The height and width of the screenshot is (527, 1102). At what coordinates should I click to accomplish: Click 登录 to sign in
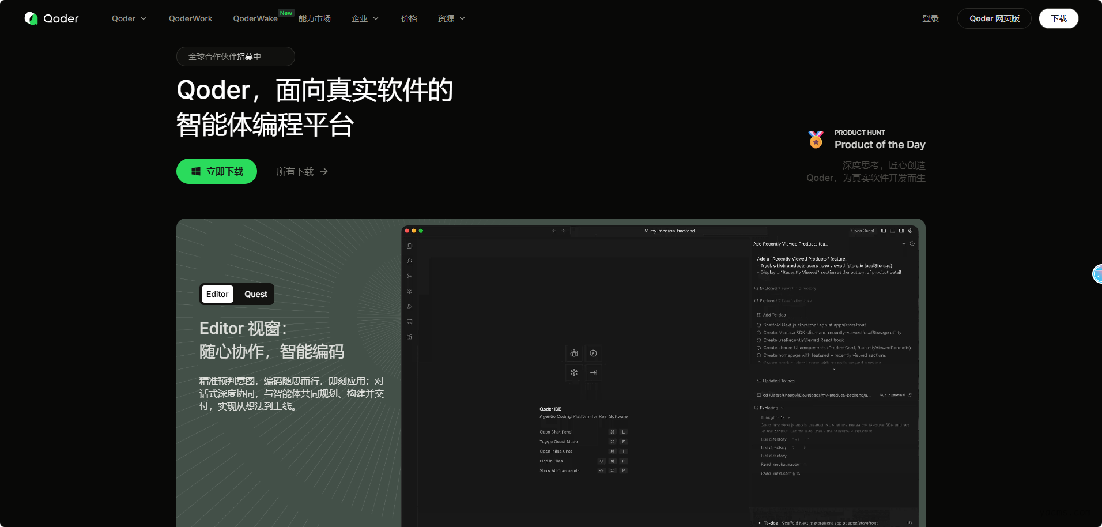(930, 18)
